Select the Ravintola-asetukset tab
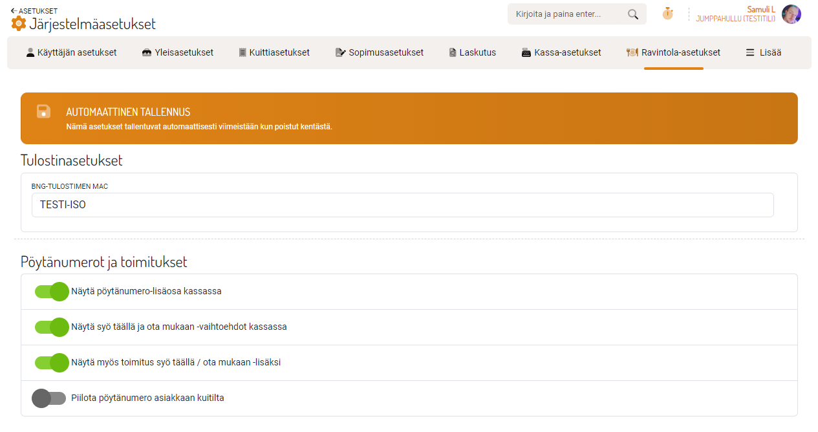This screenshot has width=818, height=432. click(x=673, y=52)
